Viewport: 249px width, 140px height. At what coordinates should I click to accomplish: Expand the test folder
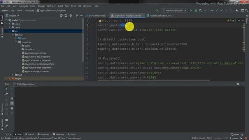(x=12, y=75)
